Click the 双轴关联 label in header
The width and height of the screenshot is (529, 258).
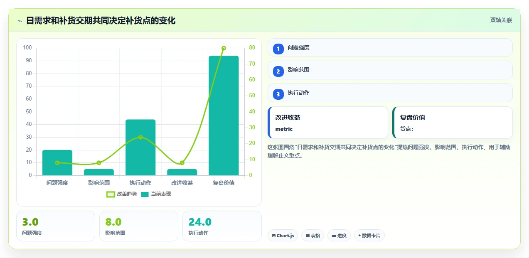tap(501, 20)
